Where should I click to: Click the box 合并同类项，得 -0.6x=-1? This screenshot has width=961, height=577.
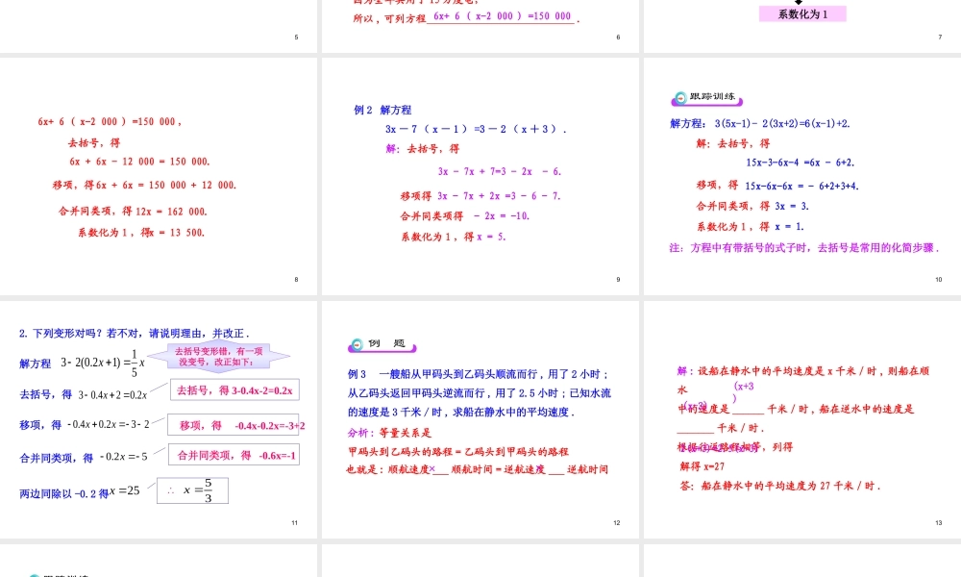pos(233,454)
